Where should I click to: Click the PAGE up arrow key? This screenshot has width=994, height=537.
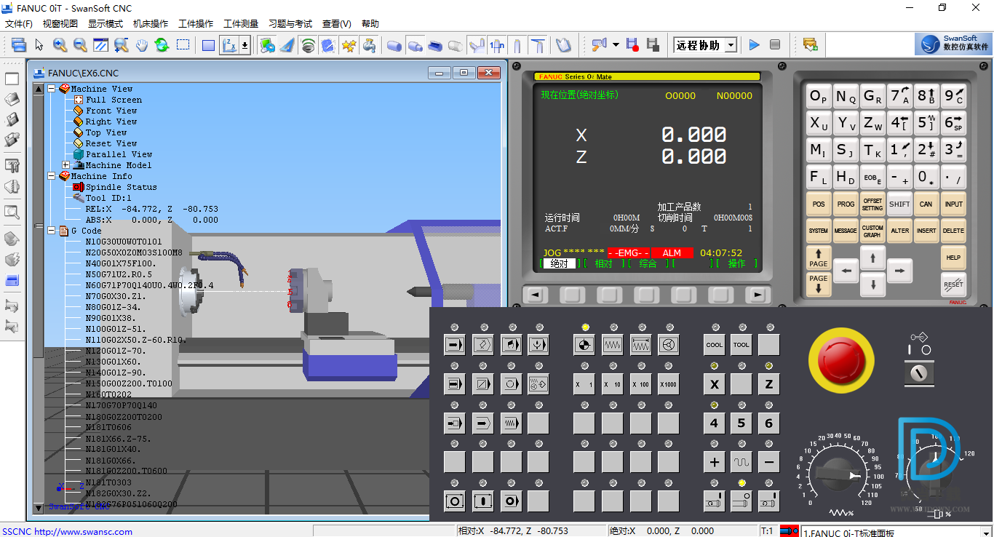[x=819, y=258]
